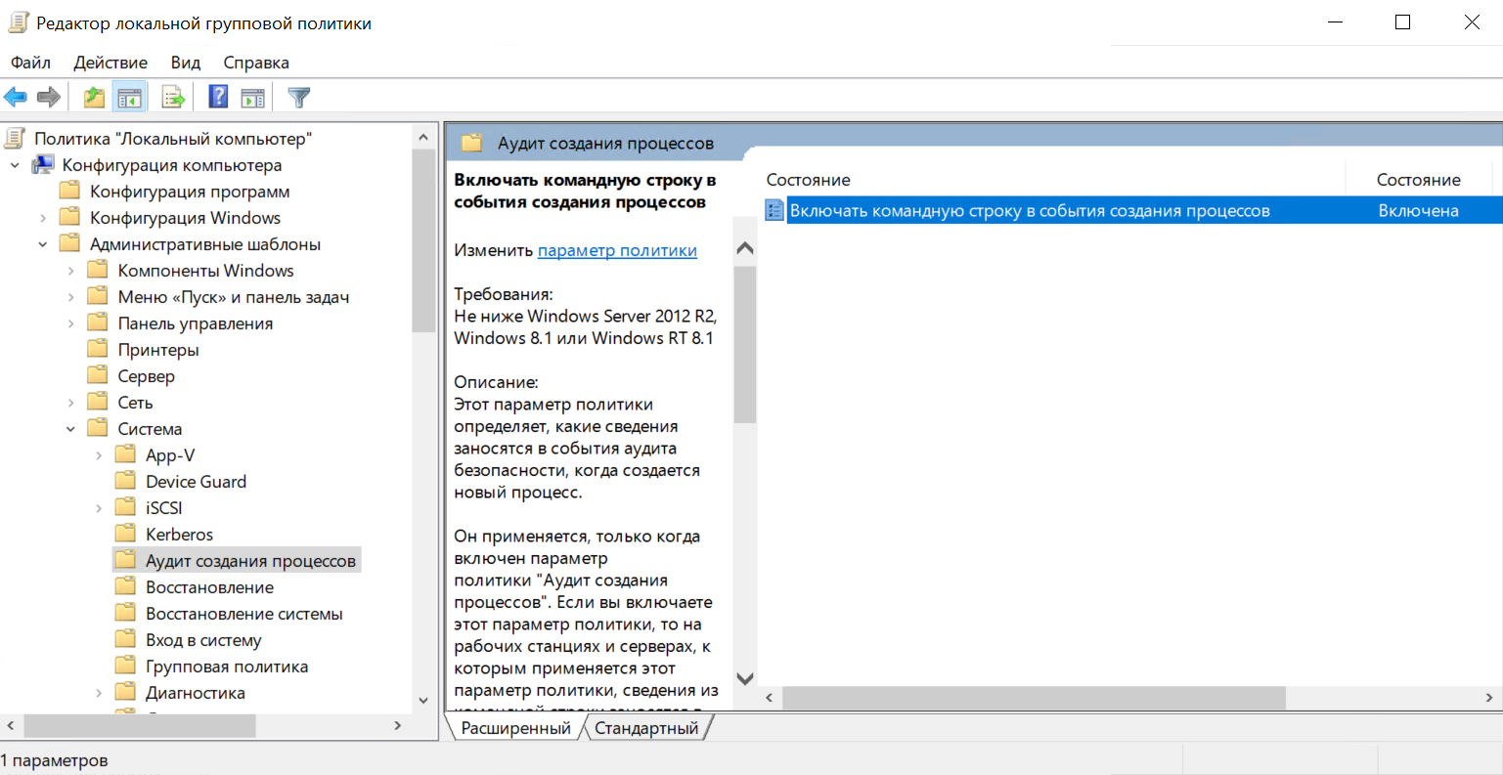Collapse the Система tree node

point(70,429)
